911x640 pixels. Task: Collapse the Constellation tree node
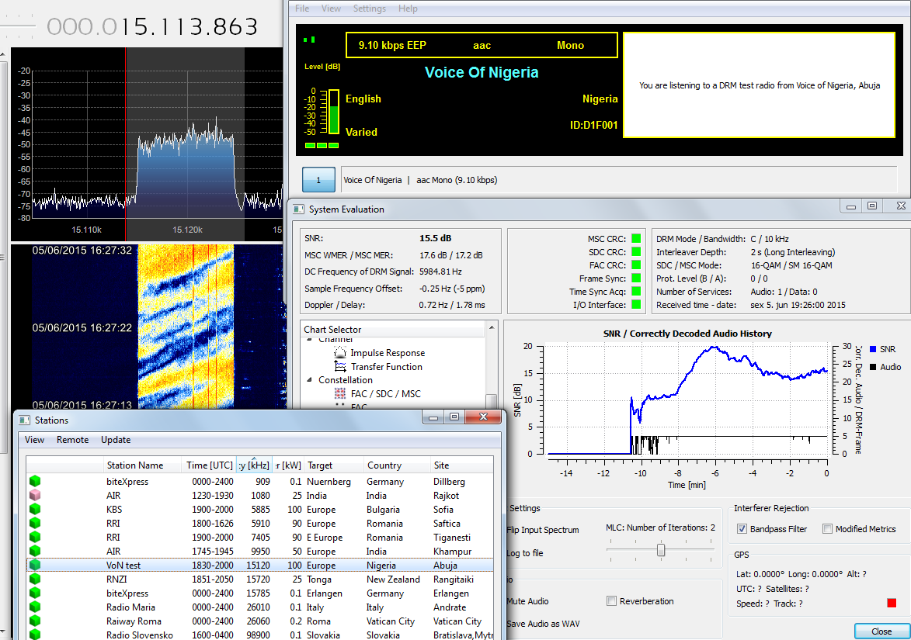pos(309,380)
